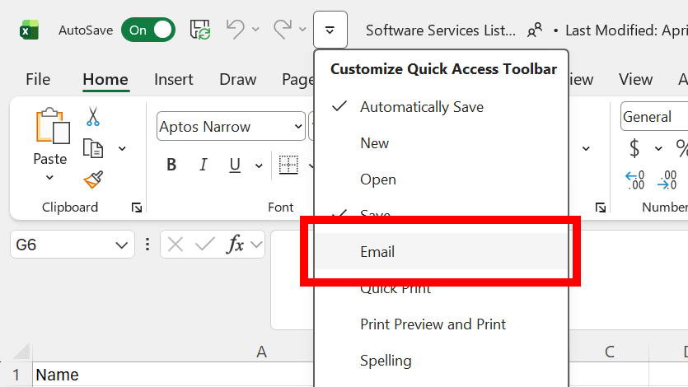
Task: Select Quick Print in the menu
Action: tap(442, 288)
